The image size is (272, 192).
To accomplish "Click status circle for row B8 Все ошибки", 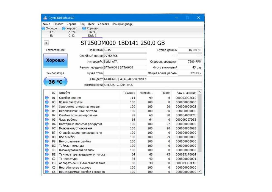I will [x=47, y=137].
